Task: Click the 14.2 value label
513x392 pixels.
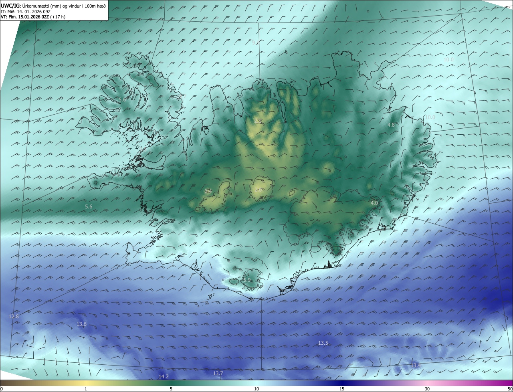Action: (164, 377)
